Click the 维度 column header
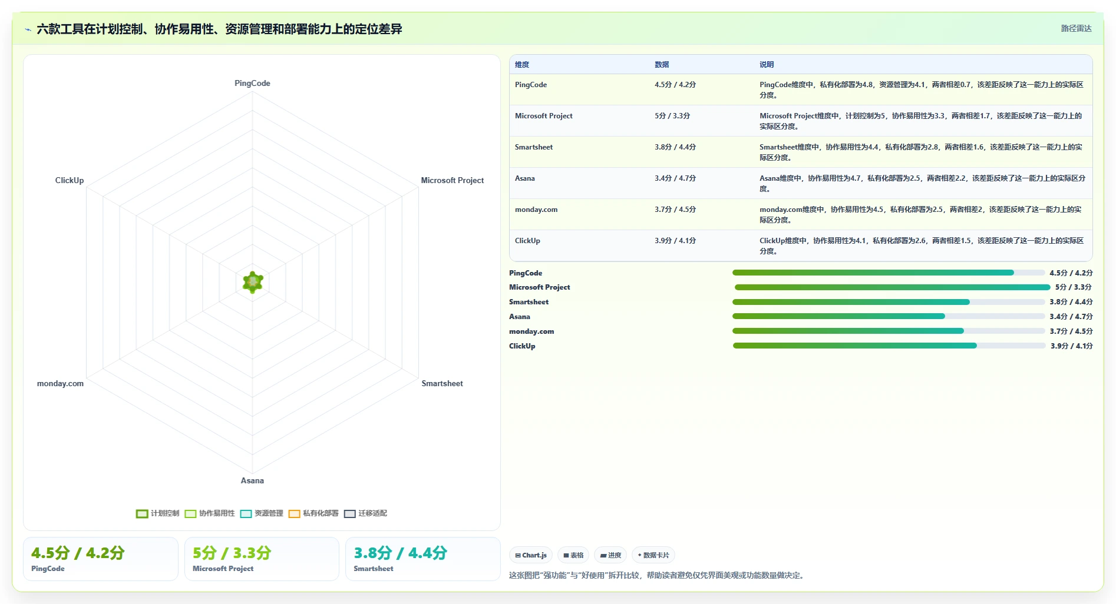 [522, 65]
